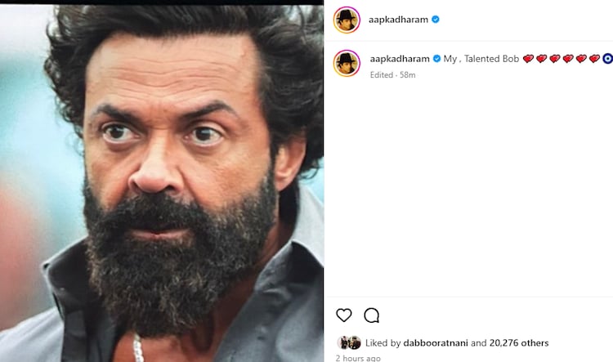Like the post with the heart icon
613x362 pixels.
coord(344,315)
